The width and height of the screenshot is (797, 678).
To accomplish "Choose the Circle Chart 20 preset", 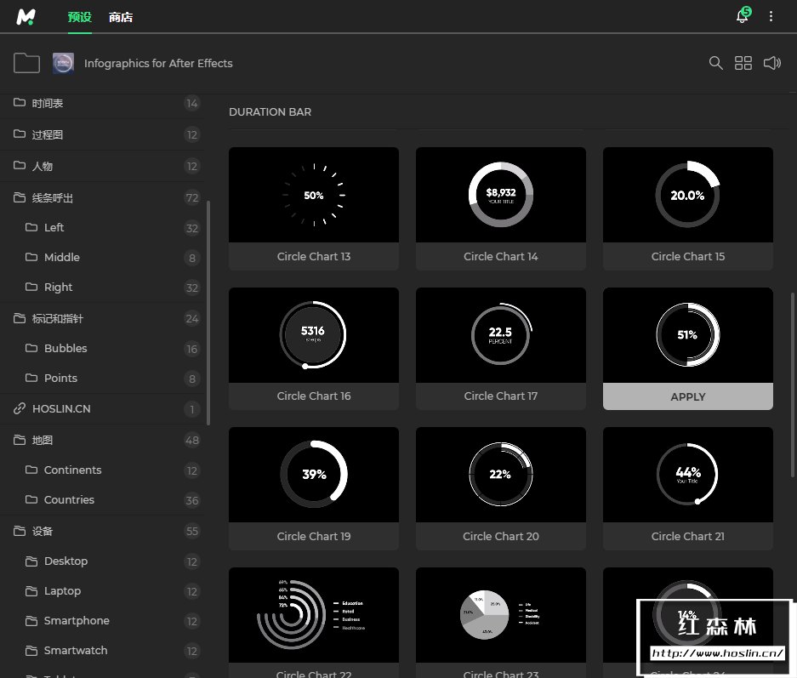I will point(500,488).
